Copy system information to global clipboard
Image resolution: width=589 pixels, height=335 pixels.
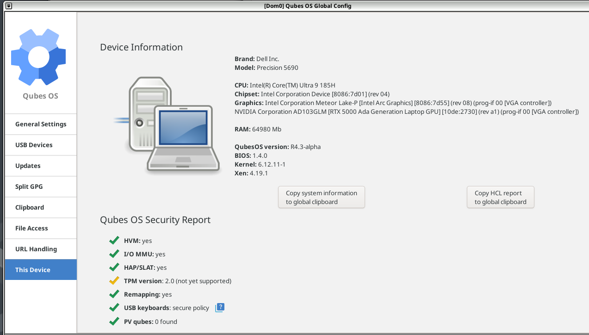[322, 198]
